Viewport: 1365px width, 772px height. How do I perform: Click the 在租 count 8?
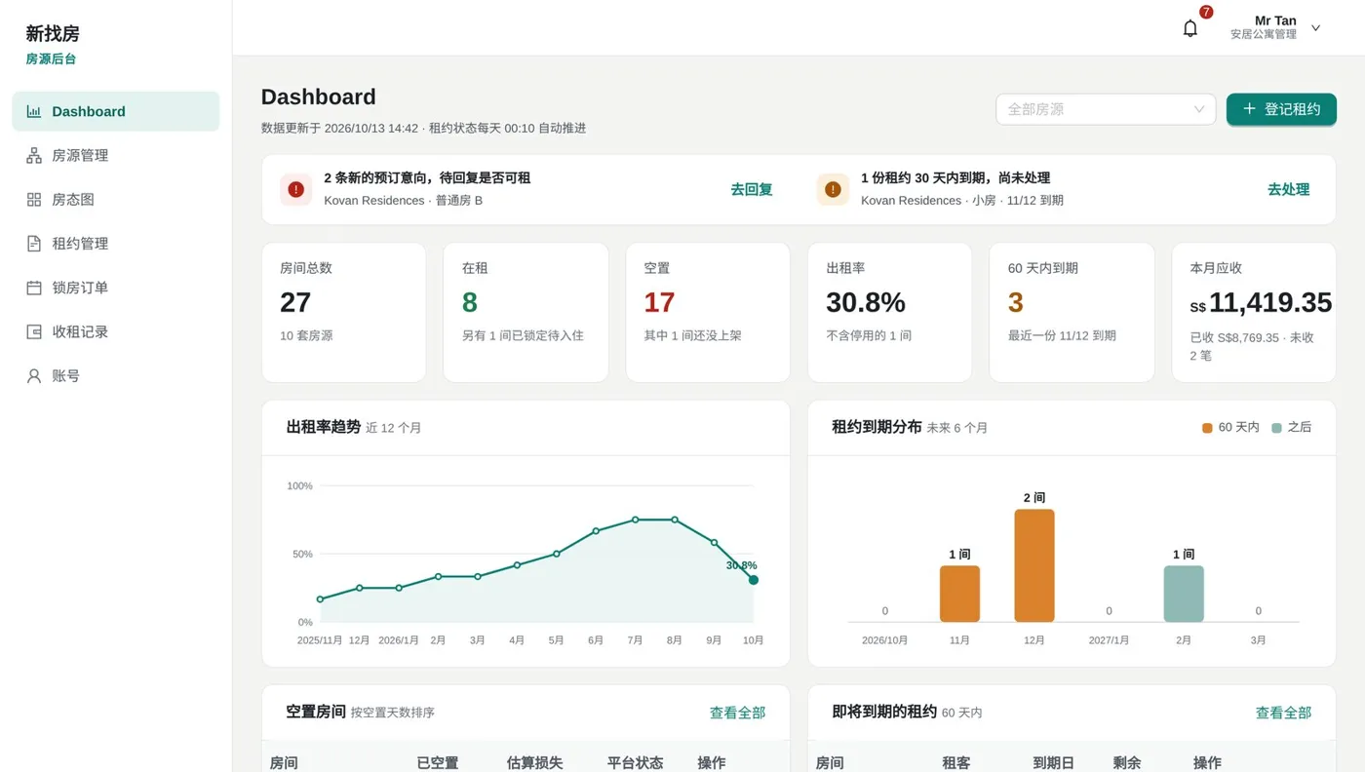pos(470,302)
